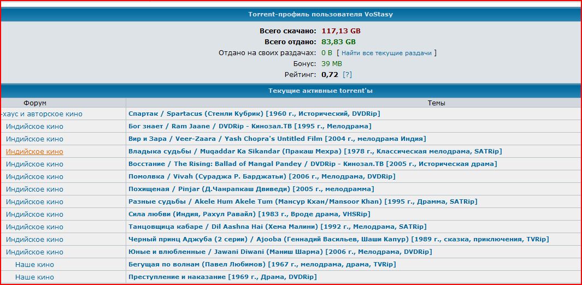This screenshot has height=285, width=582.
Task: Open Индийское кино forum beside Танцовщица кабаре
Action: click(34, 227)
